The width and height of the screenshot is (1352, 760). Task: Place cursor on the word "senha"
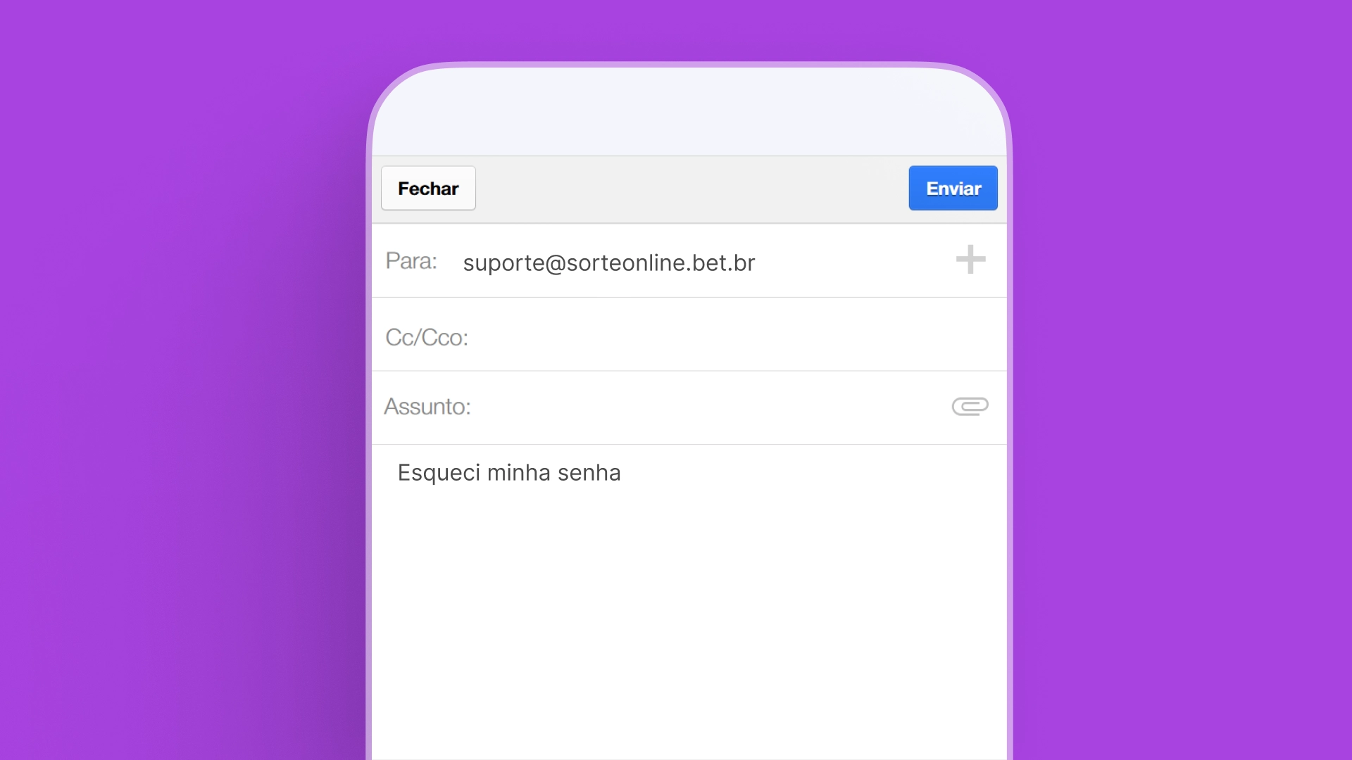589,473
